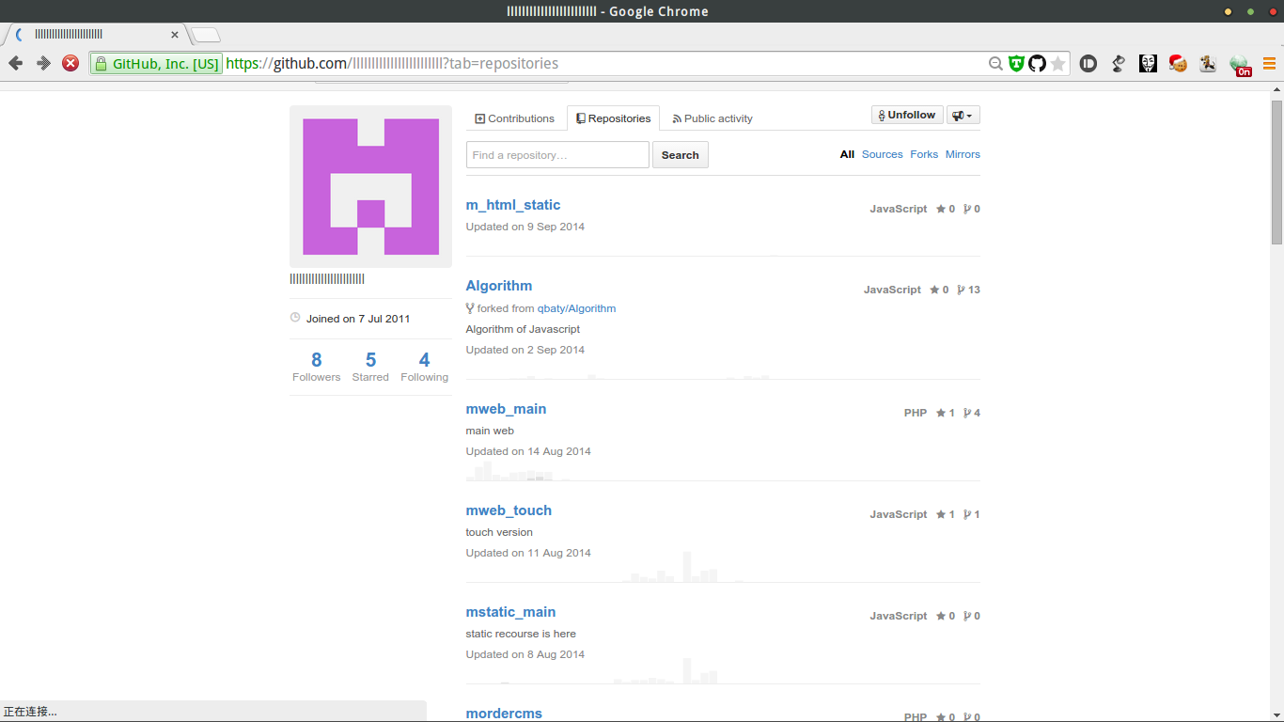1284x722 pixels.
Task: Click the Find a repository input field
Action: pos(557,155)
